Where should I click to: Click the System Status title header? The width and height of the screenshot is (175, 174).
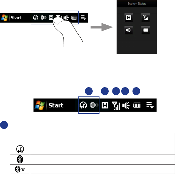[x=137, y=4]
